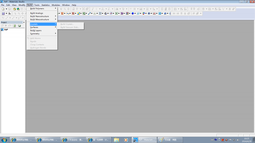
Task: Open the media player taskbar icon
Action: [126, 140]
